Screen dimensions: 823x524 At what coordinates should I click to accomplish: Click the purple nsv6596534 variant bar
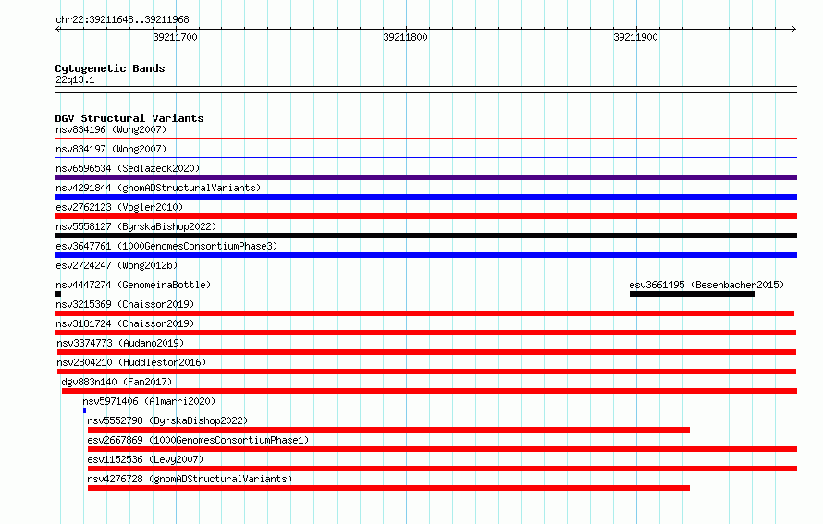click(x=425, y=177)
